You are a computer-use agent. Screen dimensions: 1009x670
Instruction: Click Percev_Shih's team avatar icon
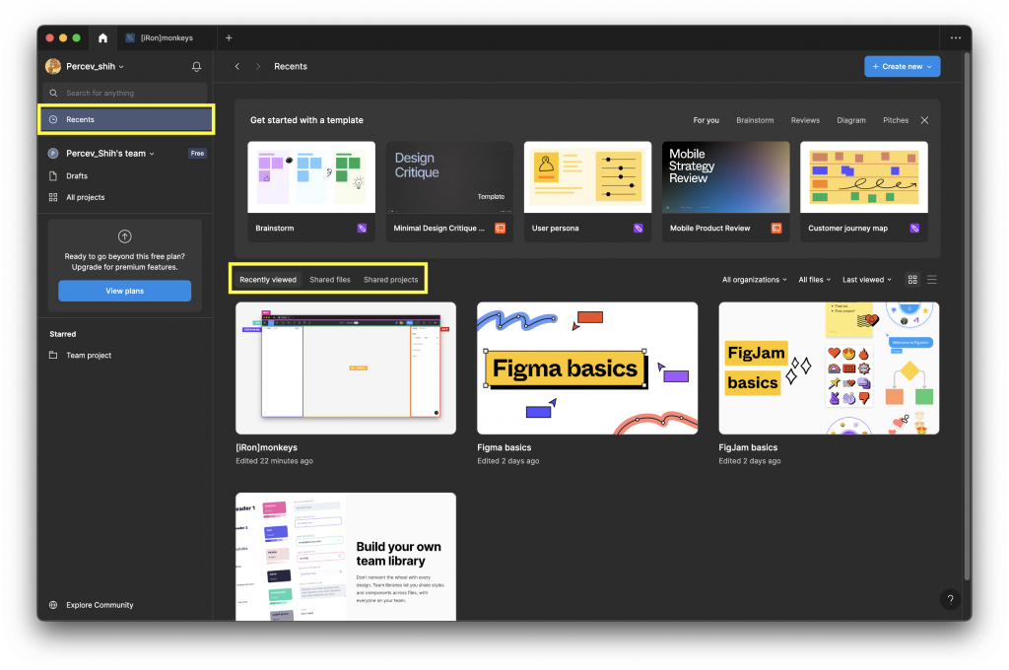coord(53,153)
